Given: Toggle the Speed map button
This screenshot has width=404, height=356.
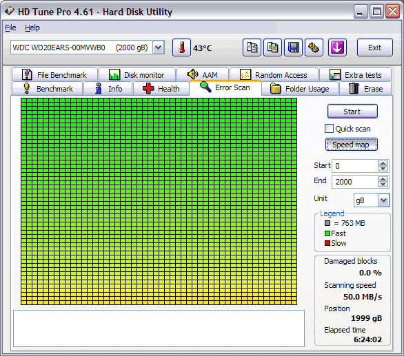Looking at the screenshot, I should (x=352, y=145).
